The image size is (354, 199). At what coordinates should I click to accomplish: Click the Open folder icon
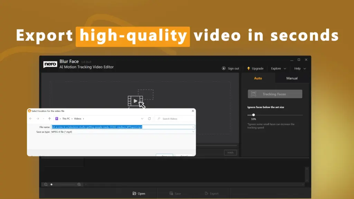134,193
